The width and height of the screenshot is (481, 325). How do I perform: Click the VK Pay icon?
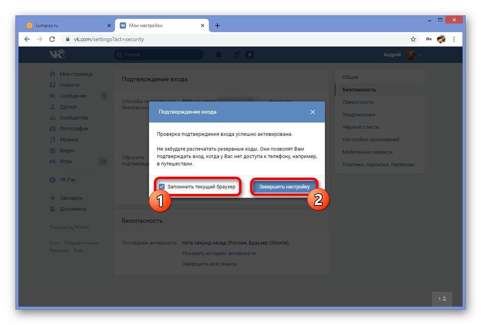point(53,180)
